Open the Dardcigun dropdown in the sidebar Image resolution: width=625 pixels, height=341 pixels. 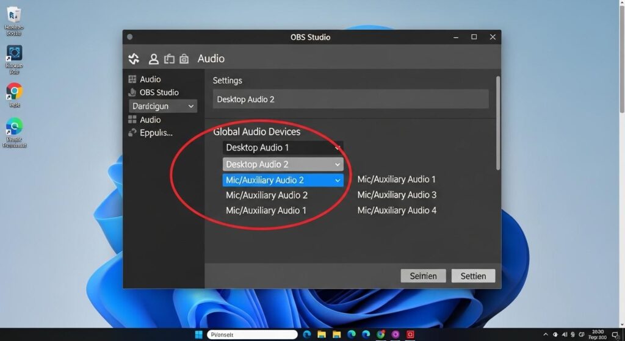tap(163, 106)
